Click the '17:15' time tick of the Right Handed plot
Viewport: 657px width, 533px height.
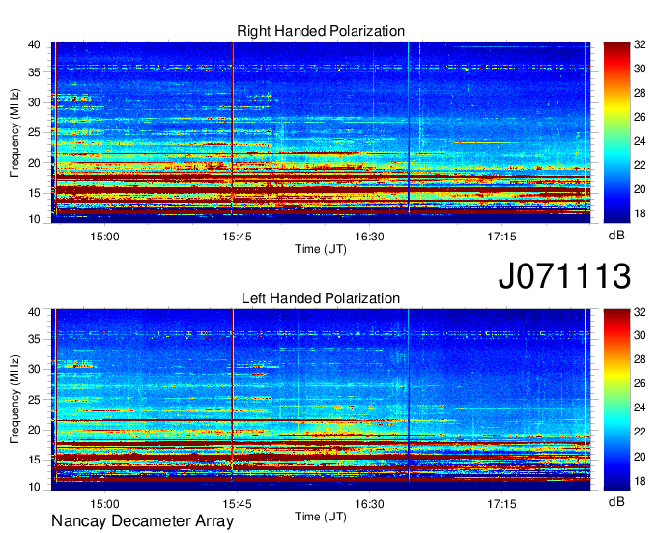501,237
